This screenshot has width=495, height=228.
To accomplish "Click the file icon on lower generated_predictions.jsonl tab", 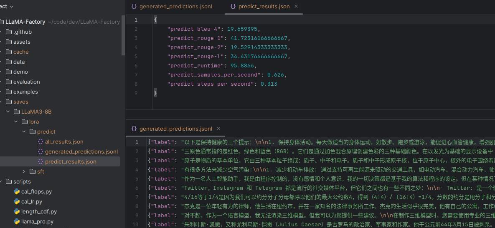I will coord(134,129).
